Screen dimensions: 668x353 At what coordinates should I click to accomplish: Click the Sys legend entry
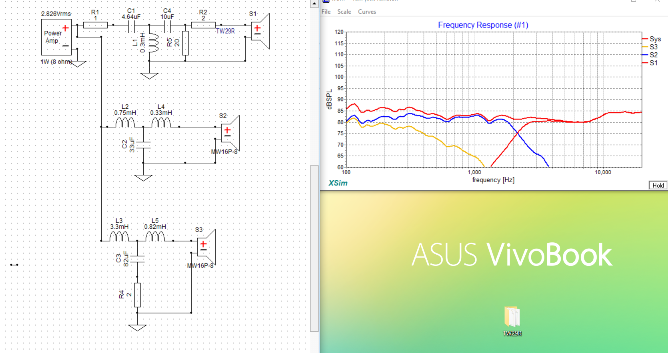click(x=652, y=39)
